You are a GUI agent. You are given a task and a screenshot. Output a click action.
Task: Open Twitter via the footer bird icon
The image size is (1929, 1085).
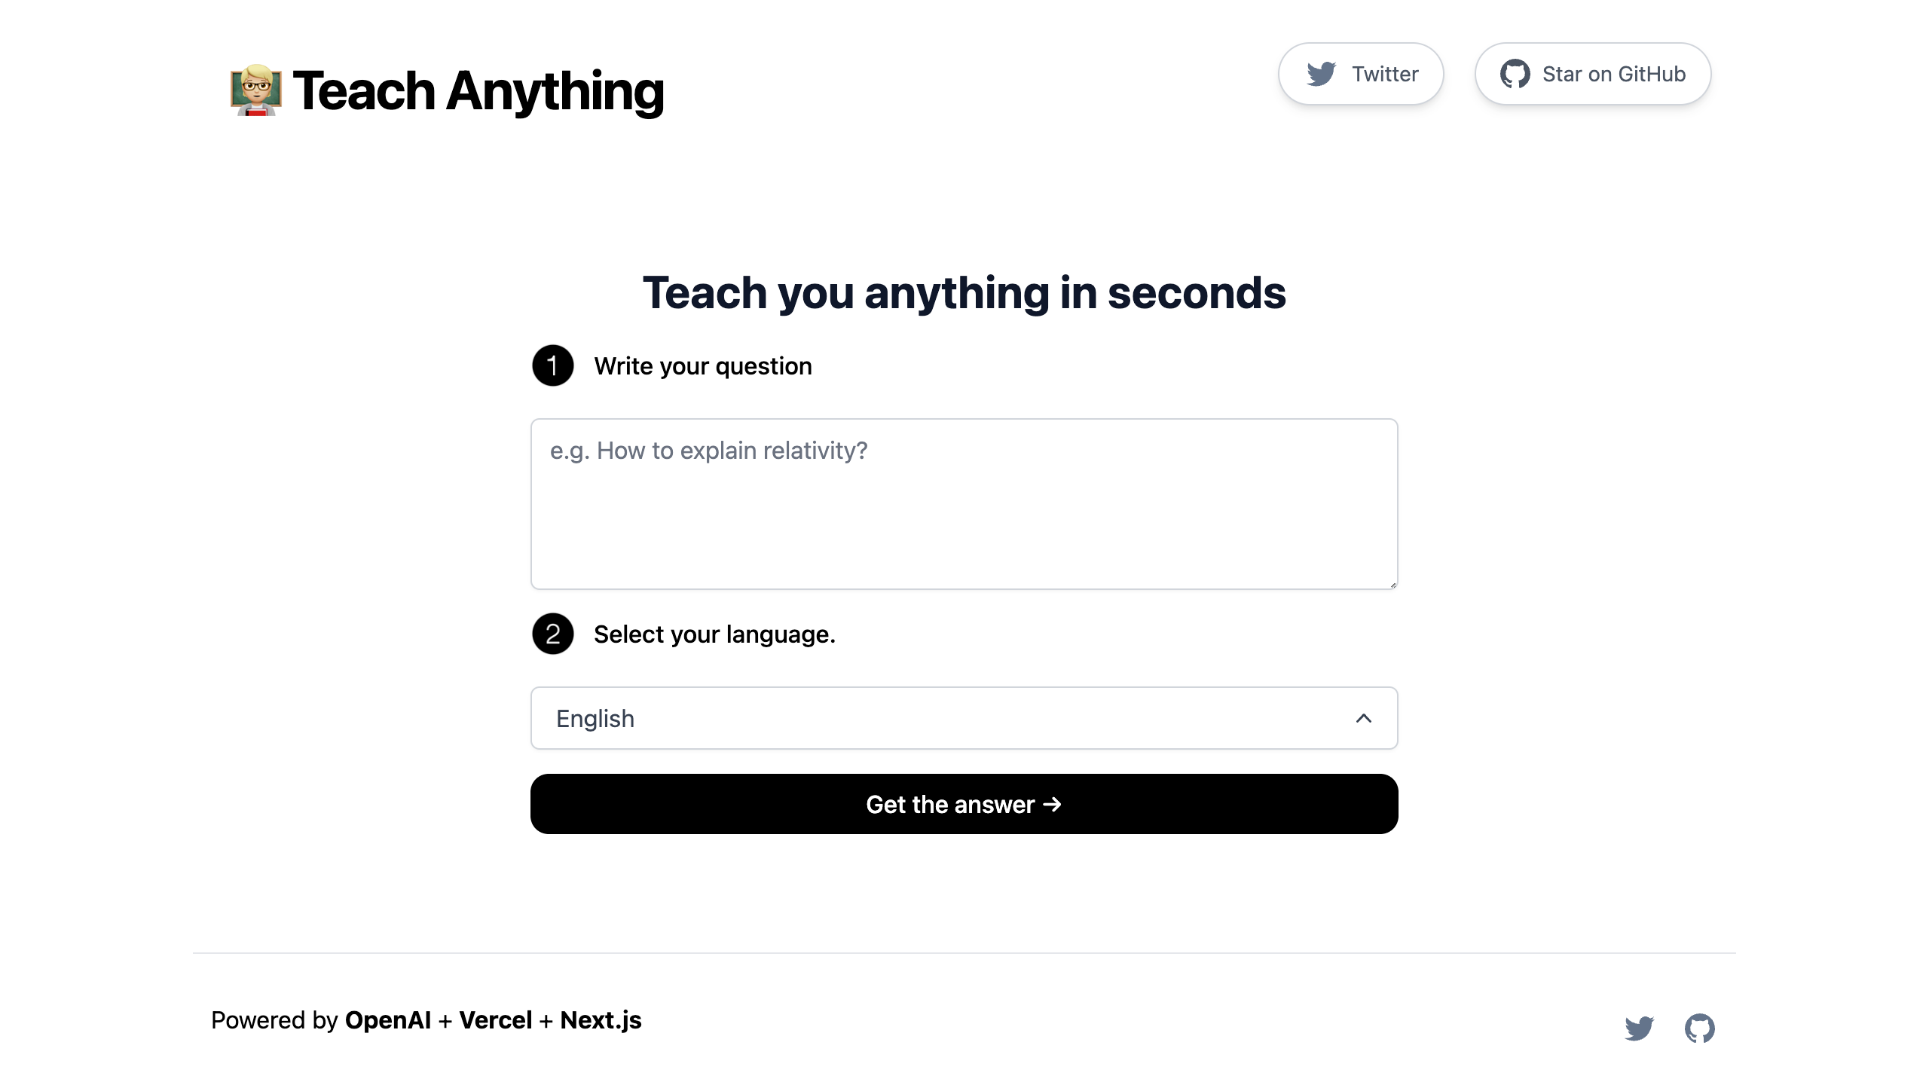pyautogui.click(x=1640, y=1027)
